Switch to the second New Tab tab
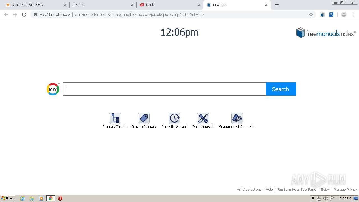 (103, 5)
